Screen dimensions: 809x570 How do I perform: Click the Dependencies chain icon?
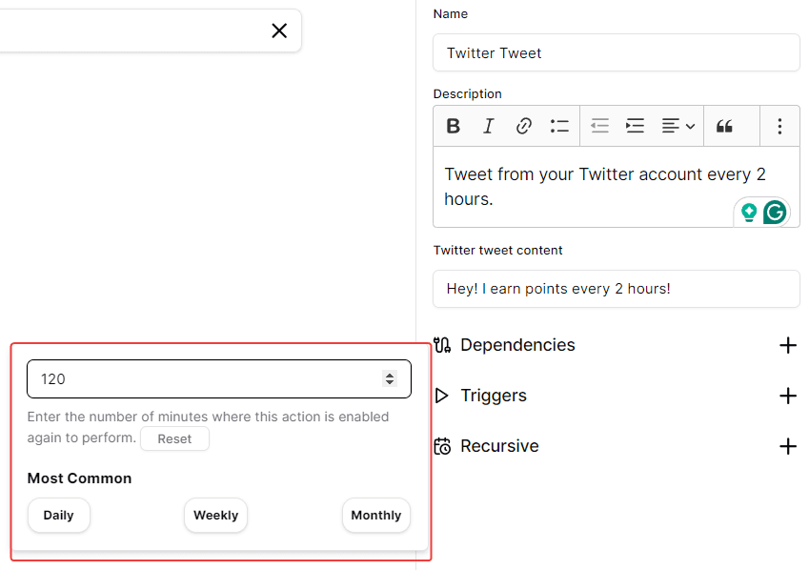point(442,345)
